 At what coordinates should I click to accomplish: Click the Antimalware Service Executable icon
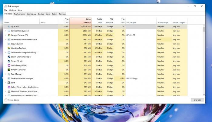pos(9,40)
